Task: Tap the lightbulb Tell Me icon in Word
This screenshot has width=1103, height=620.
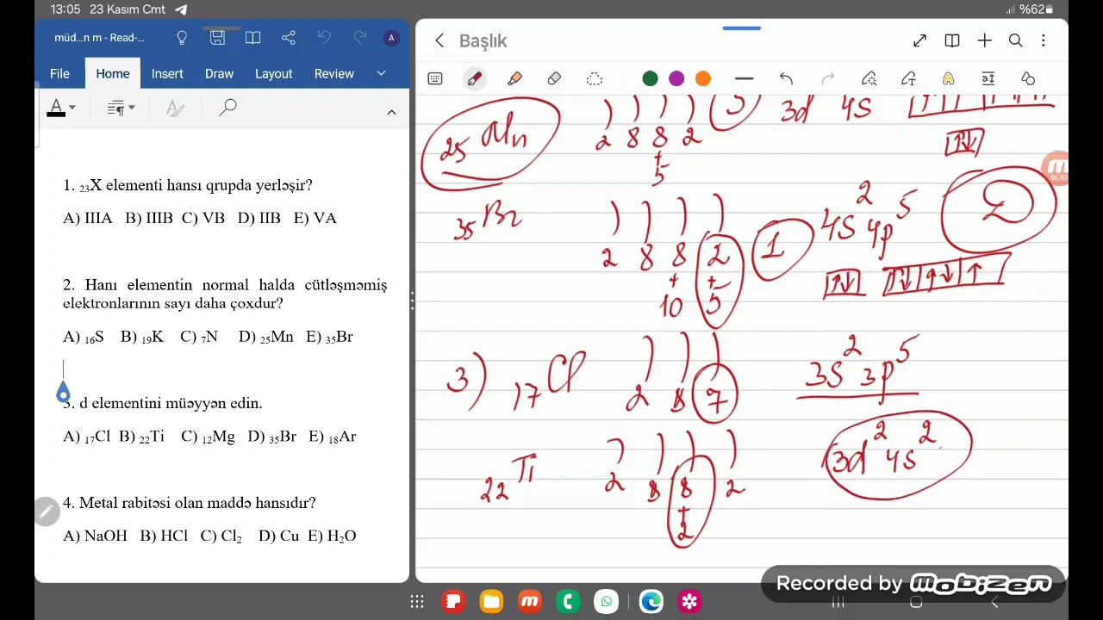Action: [x=182, y=38]
